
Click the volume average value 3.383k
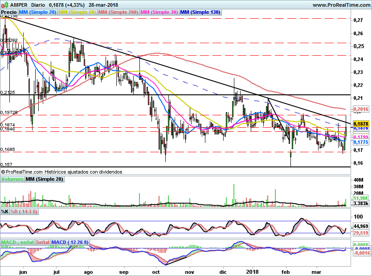coord(361,204)
